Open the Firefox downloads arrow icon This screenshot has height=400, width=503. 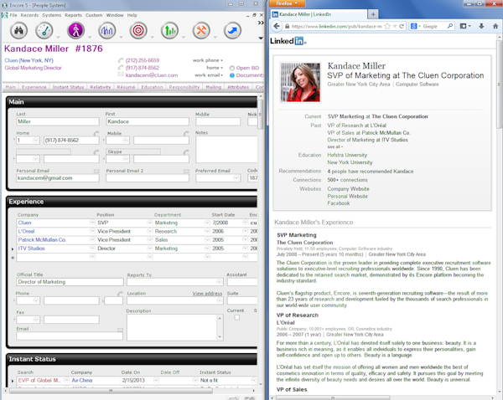coord(481,26)
